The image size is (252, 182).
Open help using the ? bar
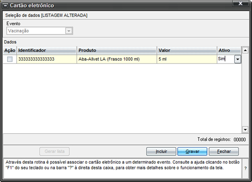click(x=245, y=168)
